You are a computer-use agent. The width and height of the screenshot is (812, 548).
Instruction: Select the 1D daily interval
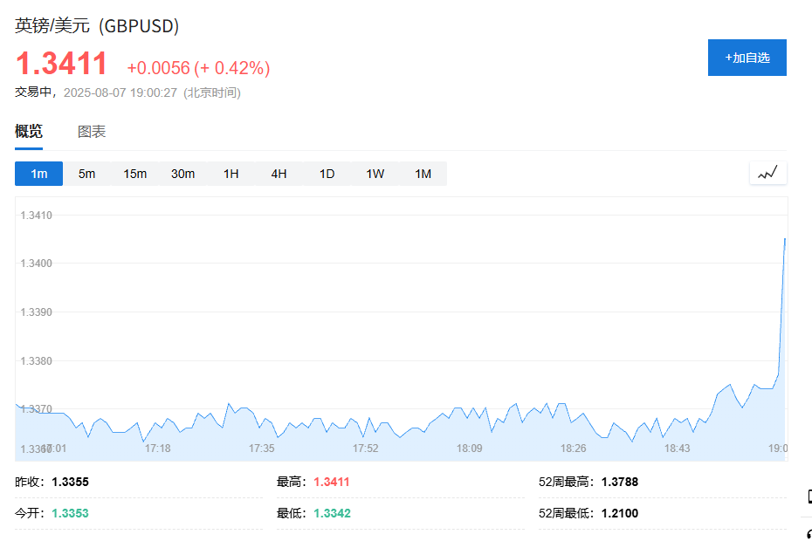point(327,174)
